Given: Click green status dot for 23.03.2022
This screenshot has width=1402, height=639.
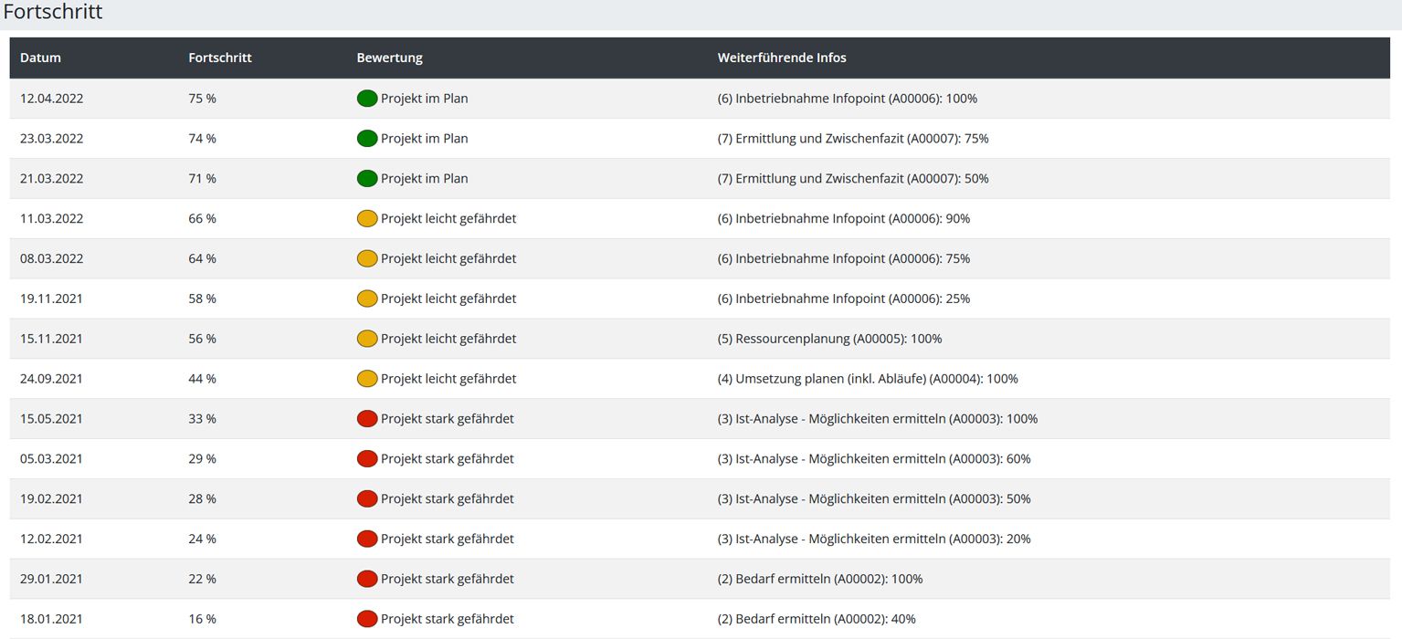Looking at the screenshot, I should (x=367, y=139).
